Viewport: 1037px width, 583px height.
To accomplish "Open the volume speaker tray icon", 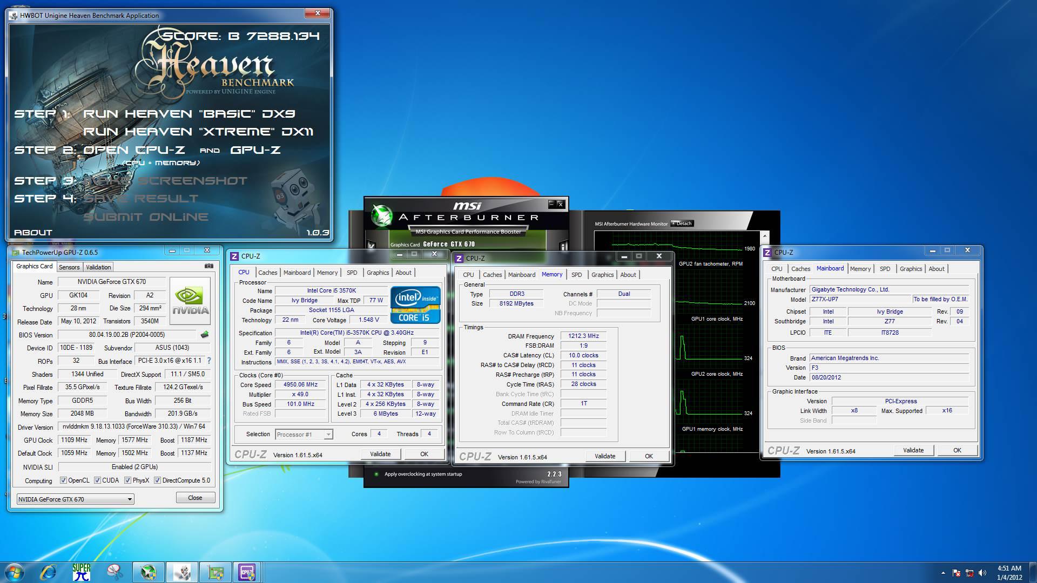I will point(982,573).
